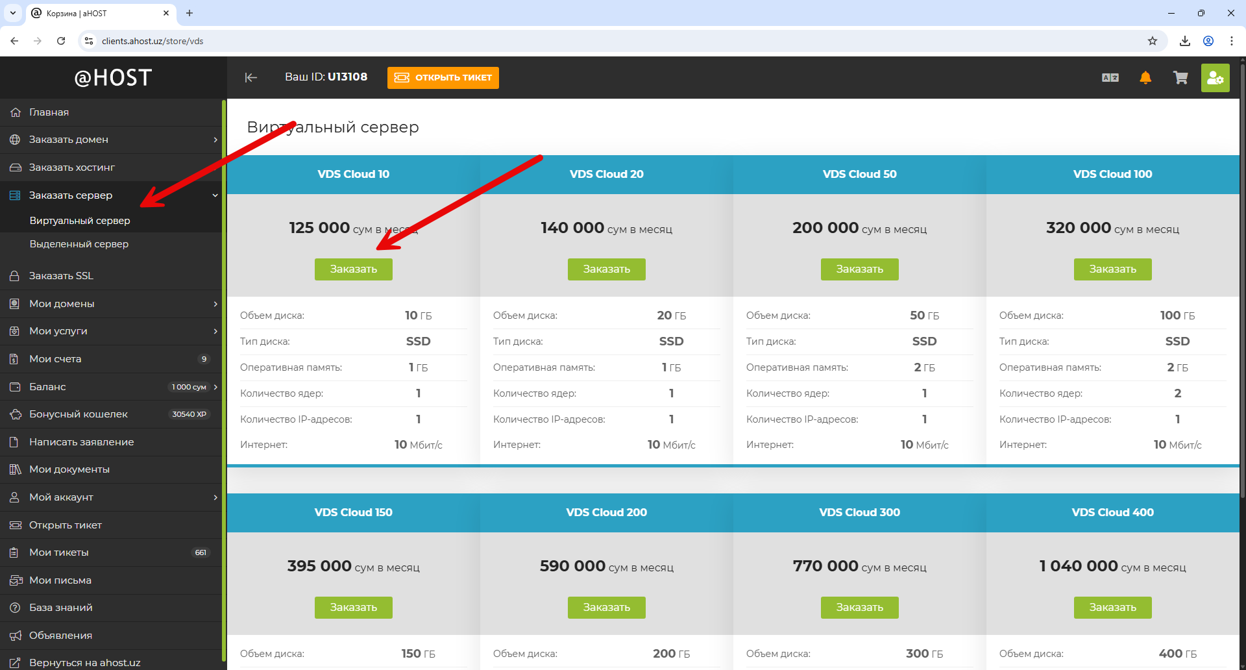Open Chrome's three-dot menu
The width and height of the screenshot is (1246, 670).
(x=1232, y=41)
